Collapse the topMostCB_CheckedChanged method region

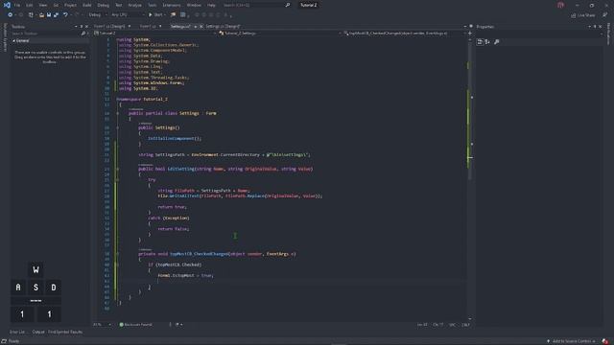click(117, 254)
